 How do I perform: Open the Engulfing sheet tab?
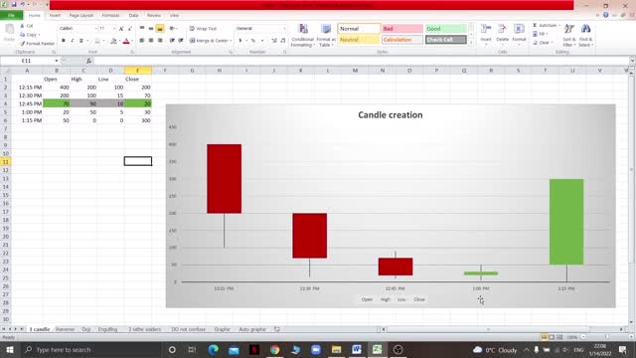pyautogui.click(x=107, y=329)
